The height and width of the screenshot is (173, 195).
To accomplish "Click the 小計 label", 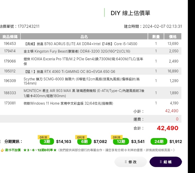I will click(x=139, y=111).
